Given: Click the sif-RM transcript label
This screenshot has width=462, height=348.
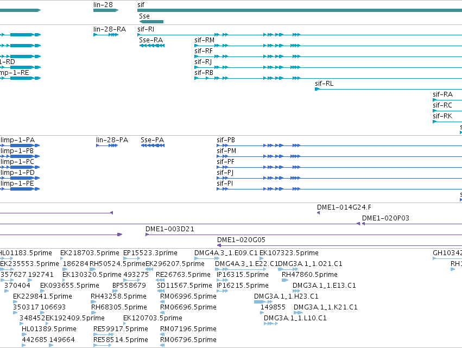Looking at the screenshot, I should pos(204,40).
